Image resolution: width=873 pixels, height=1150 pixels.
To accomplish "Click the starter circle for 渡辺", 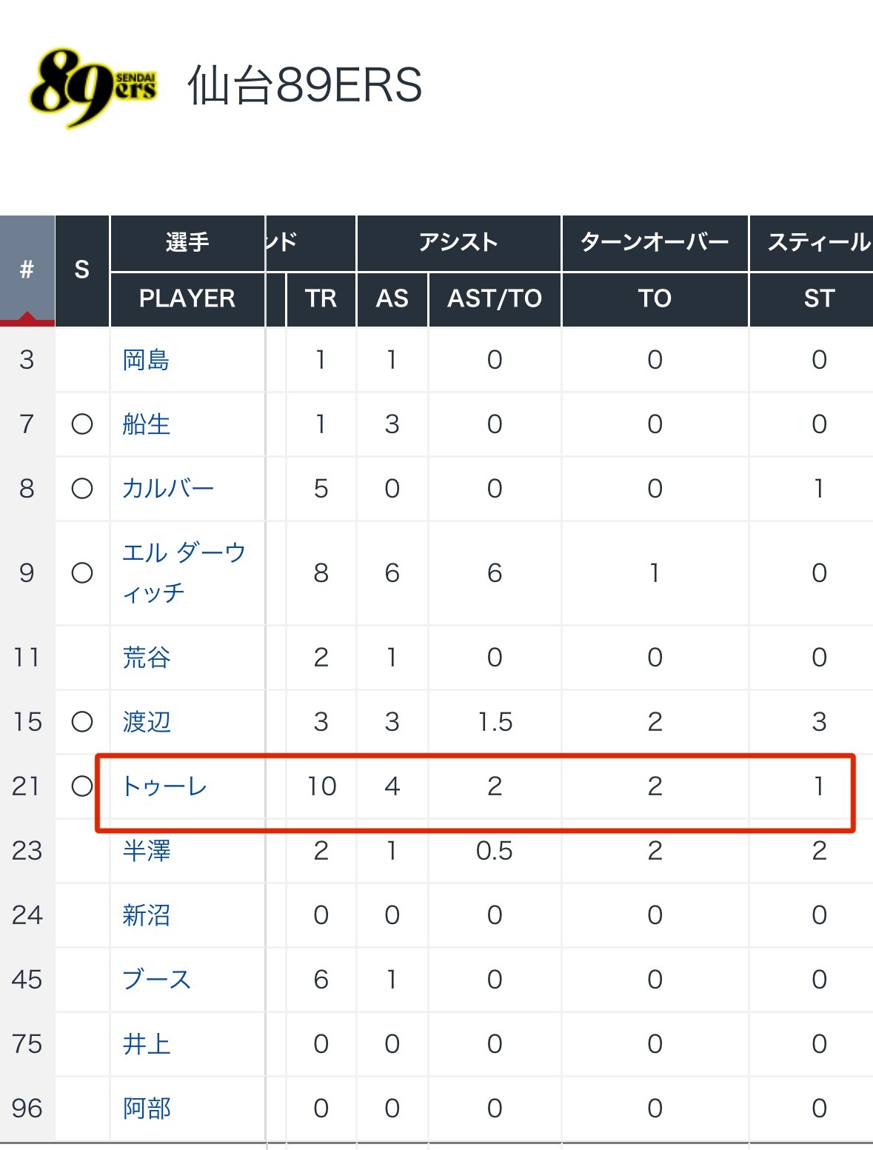I will (82, 722).
